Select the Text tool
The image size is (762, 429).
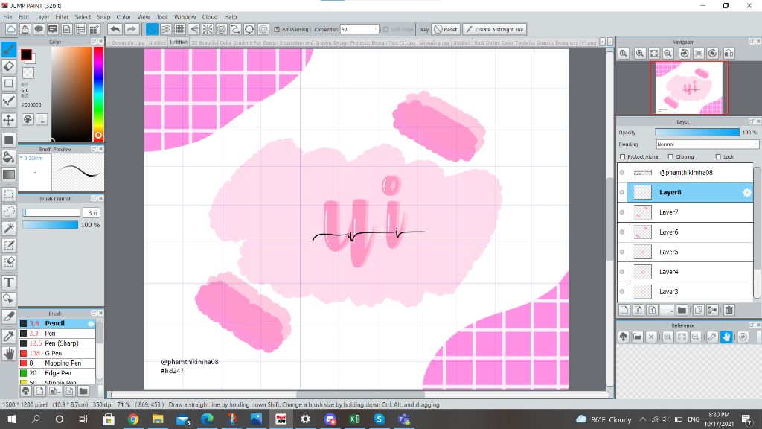(9, 282)
